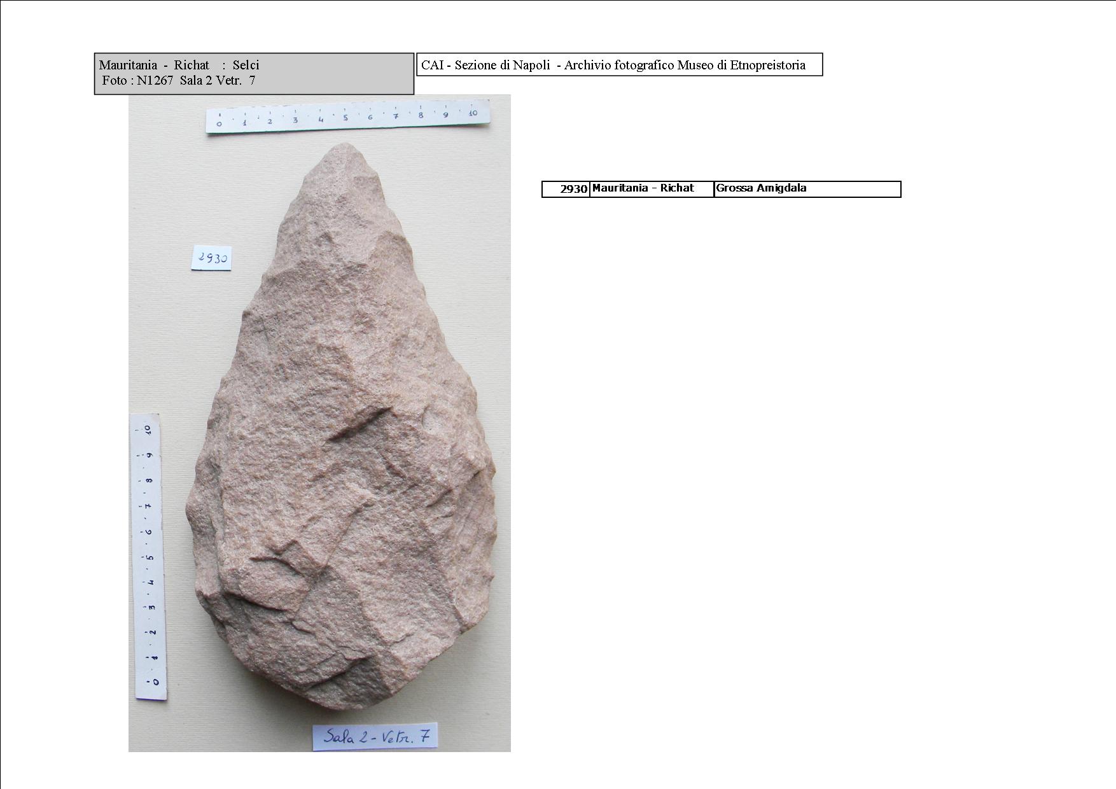The height and width of the screenshot is (789, 1116).
Task: Select the 'Foto : N1267 Sala 2 Vetr. 7' line
Action: [179, 80]
